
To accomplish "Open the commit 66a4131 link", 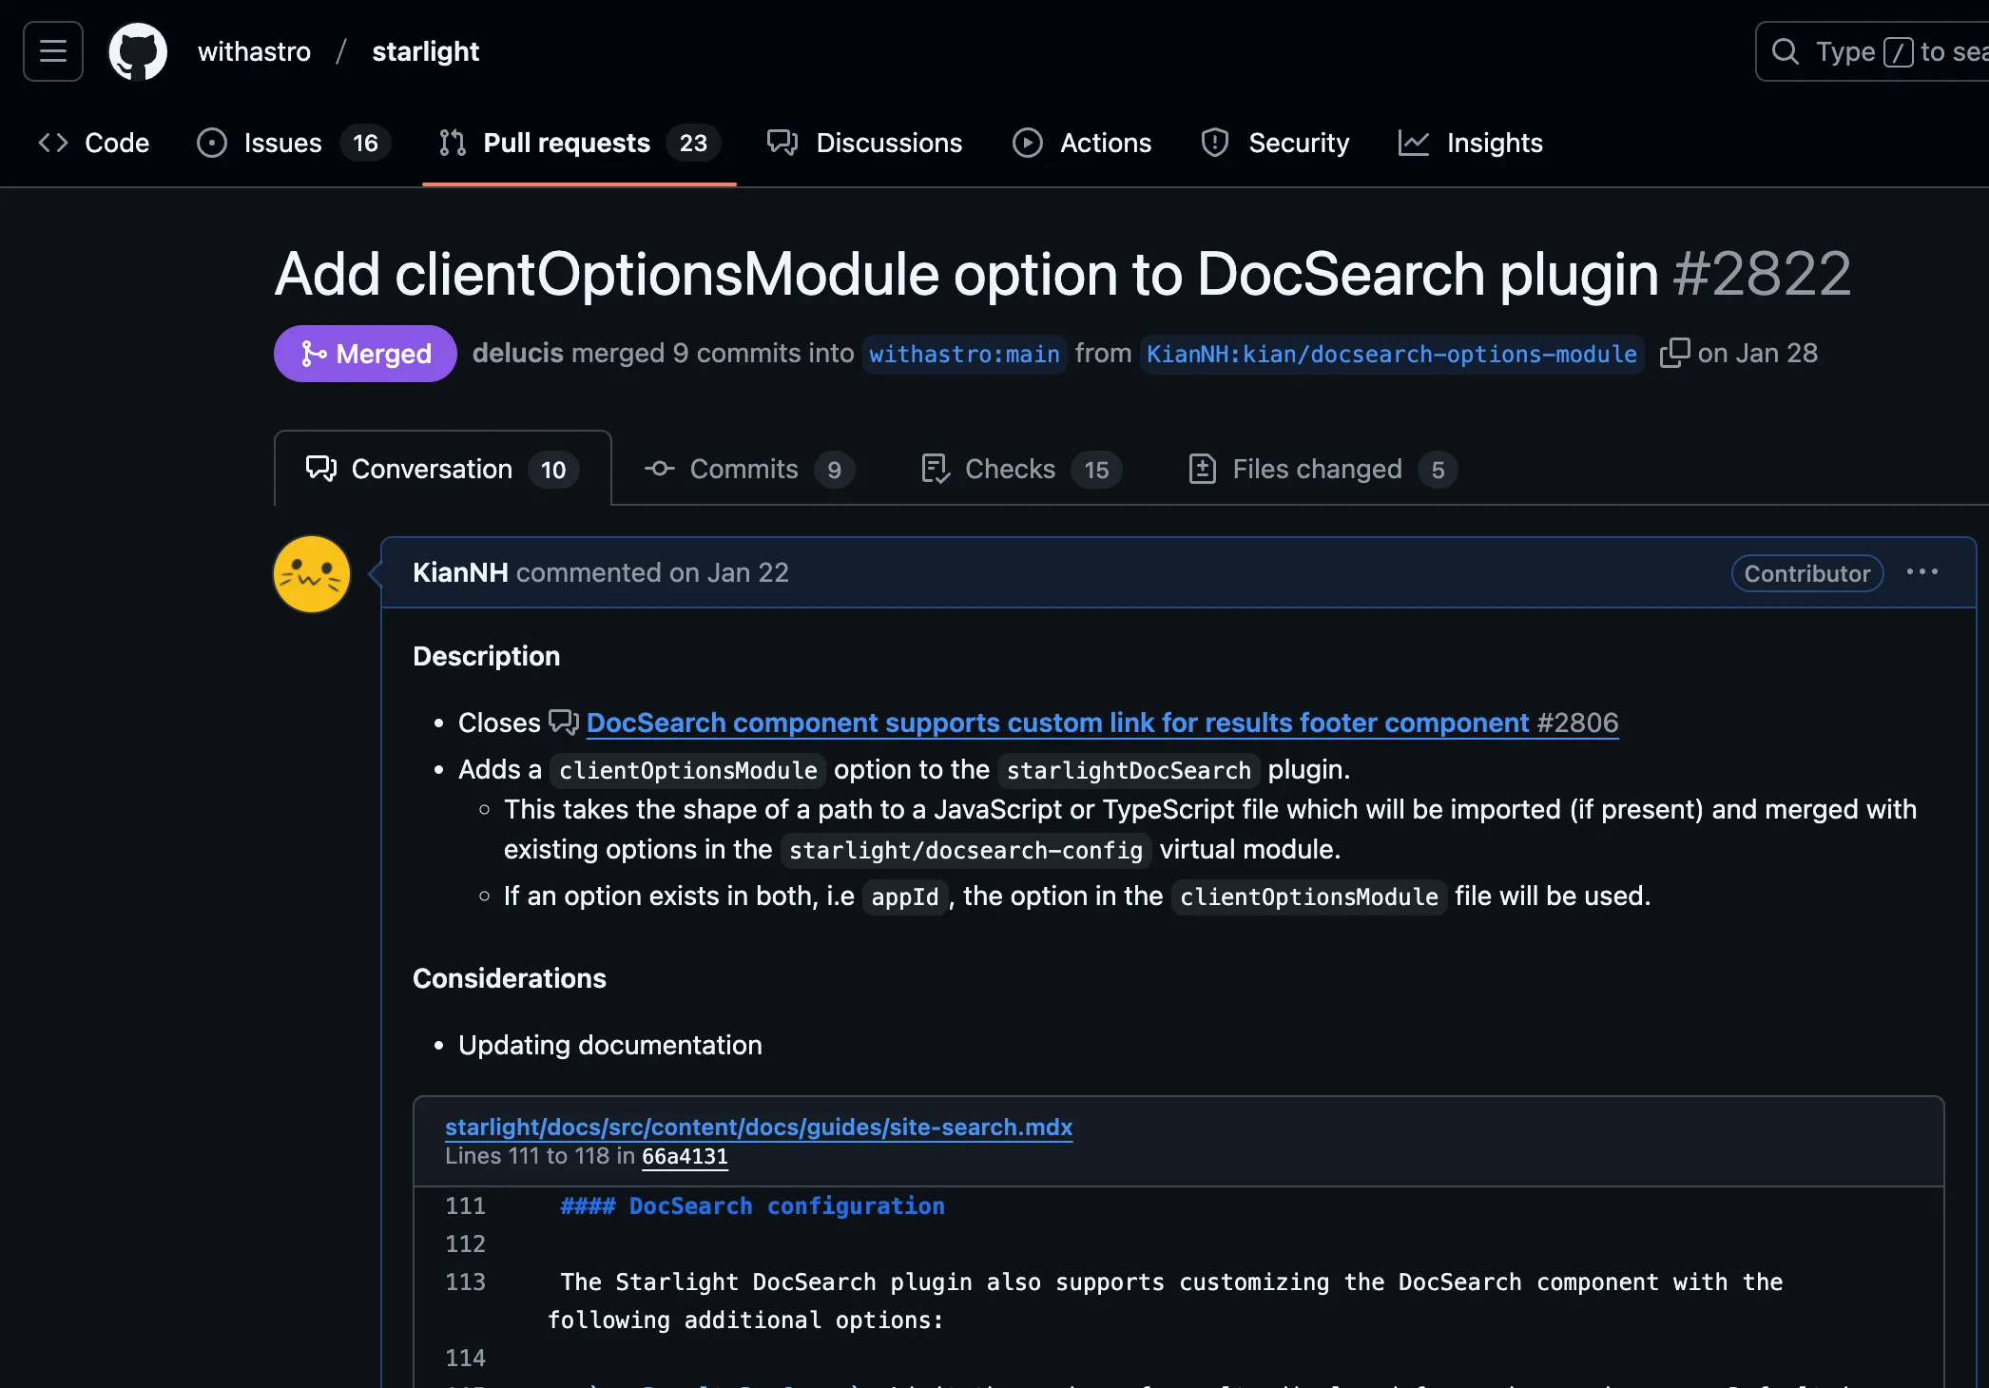I will click(x=685, y=1156).
